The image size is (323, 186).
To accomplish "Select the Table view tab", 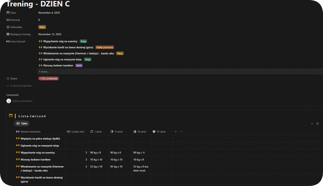I will coord(22,123).
